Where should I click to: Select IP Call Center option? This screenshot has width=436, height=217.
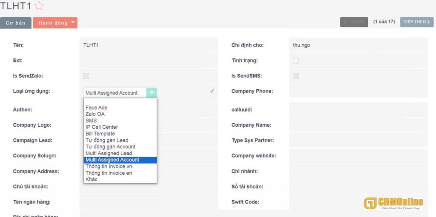point(101,127)
